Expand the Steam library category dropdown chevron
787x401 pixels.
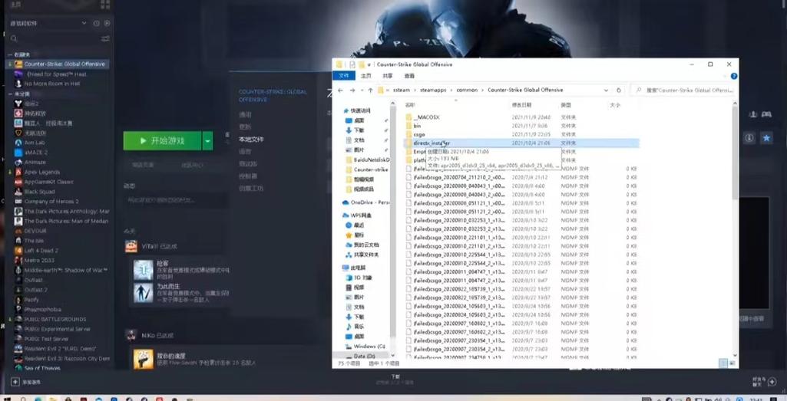coord(84,23)
